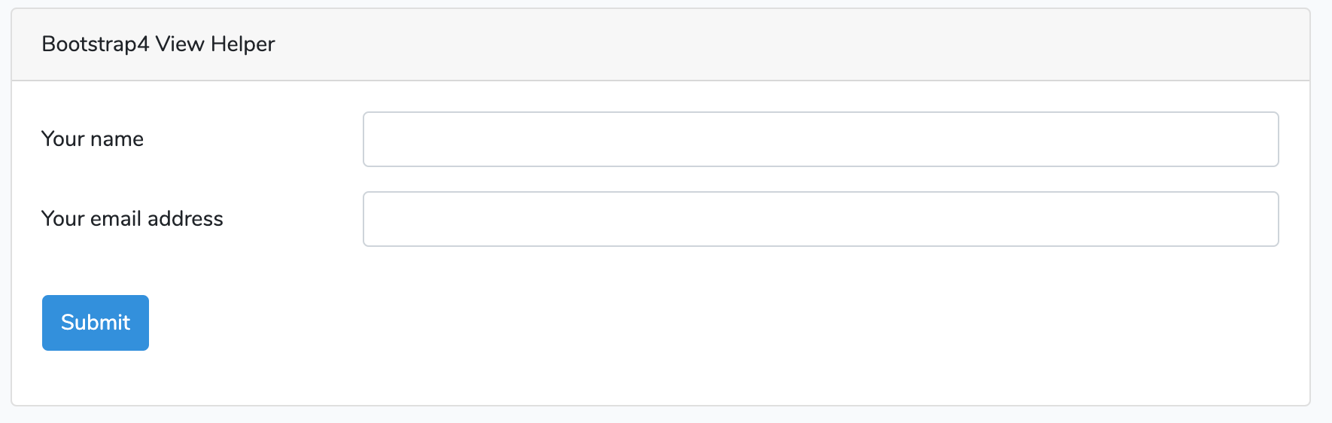Focus the Your email address text field
This screenshot has height=423, width=1332.
click(821, 219)
